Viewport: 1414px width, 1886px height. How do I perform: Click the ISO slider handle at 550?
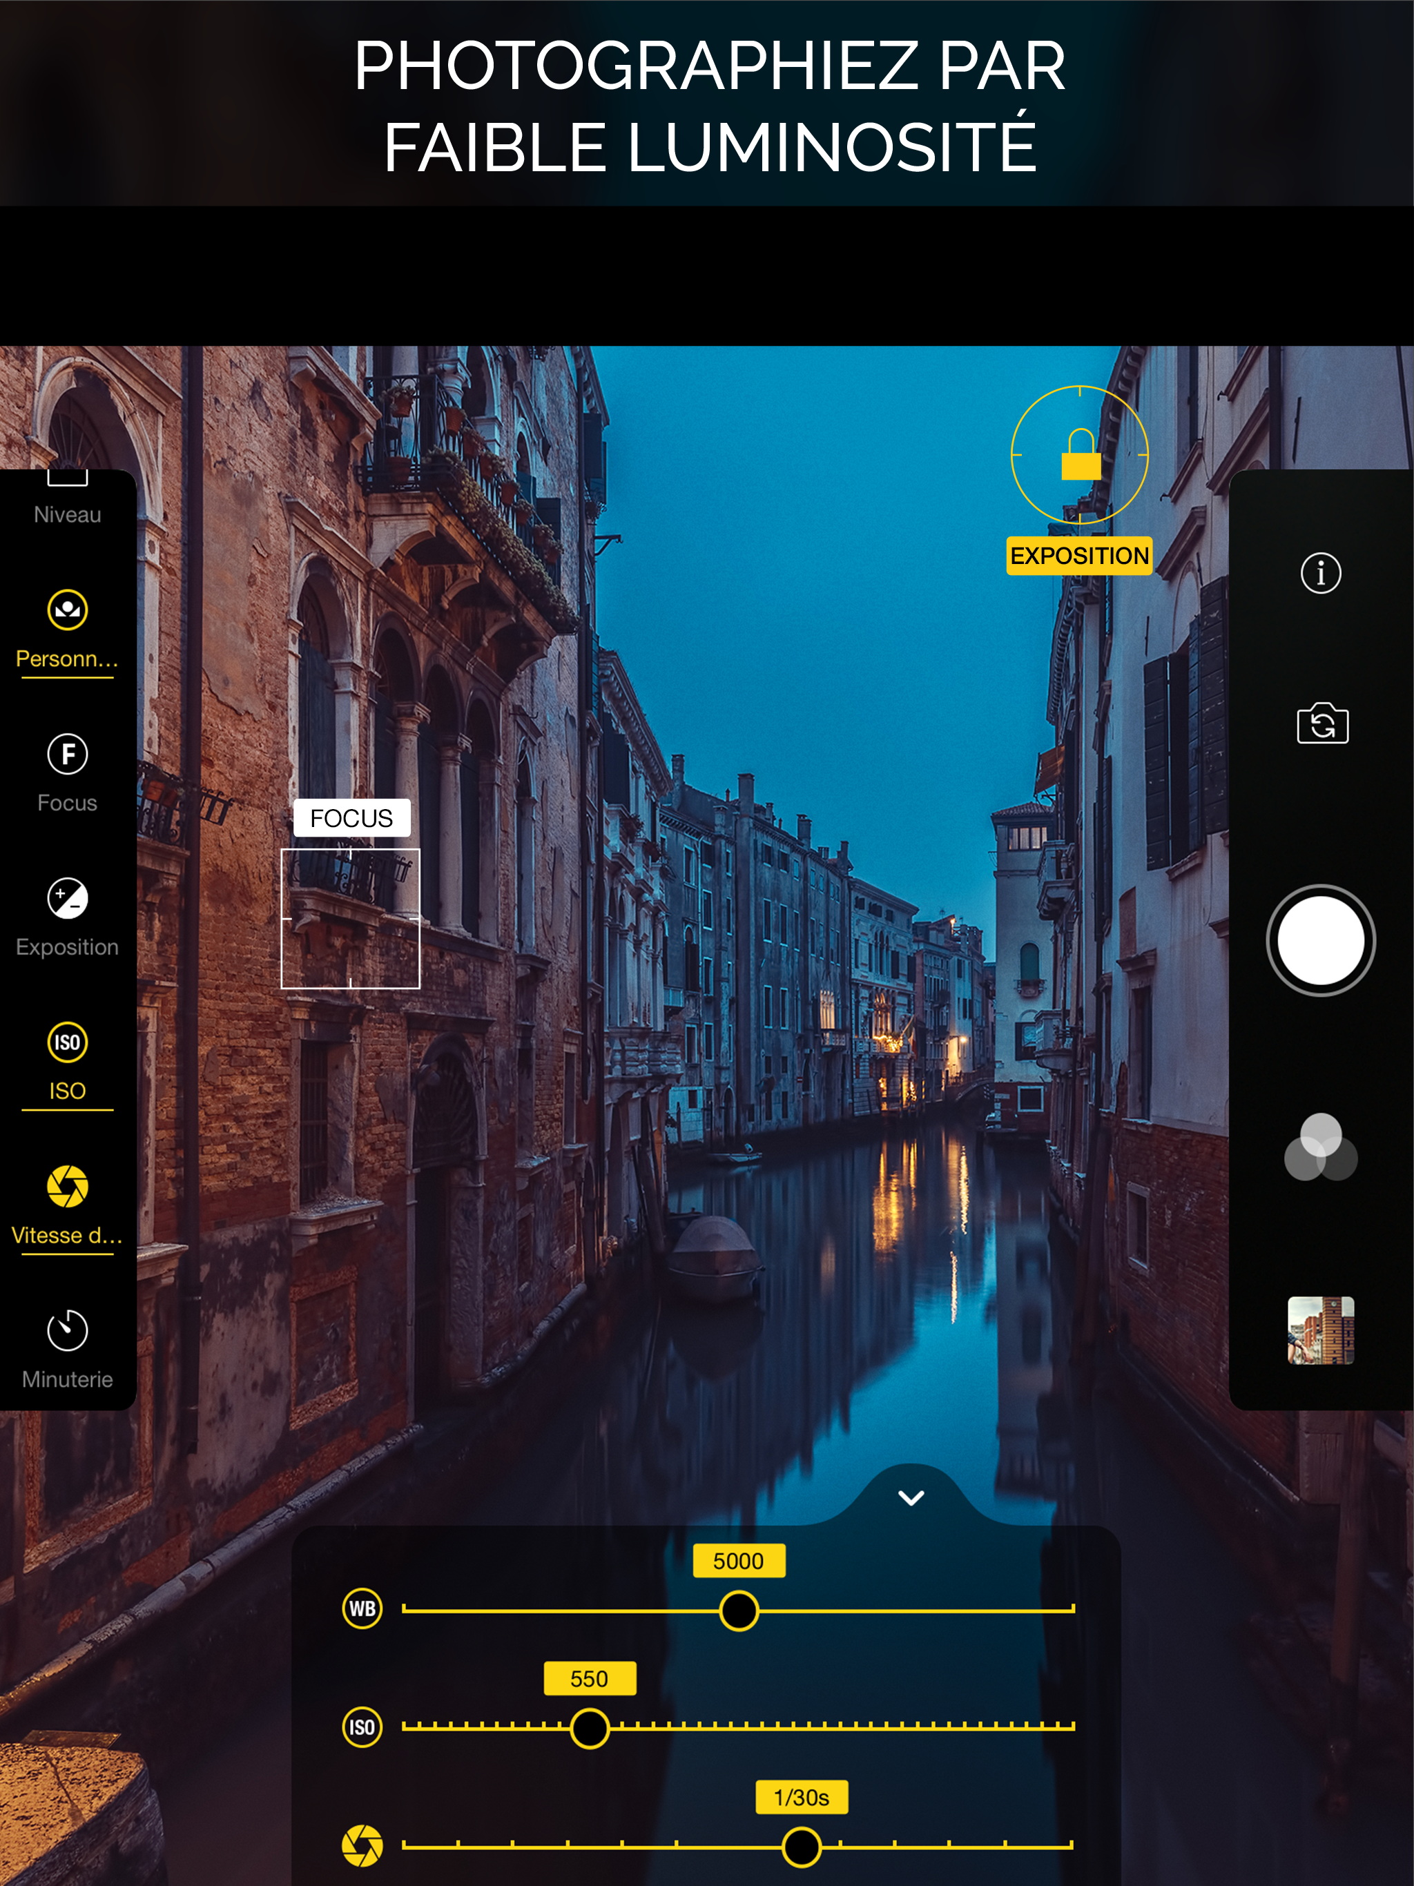click(x=590, y=1729)
